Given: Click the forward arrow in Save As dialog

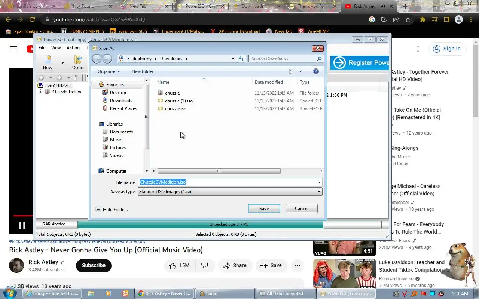Looking at the screenshot, I should coord(107,59).
